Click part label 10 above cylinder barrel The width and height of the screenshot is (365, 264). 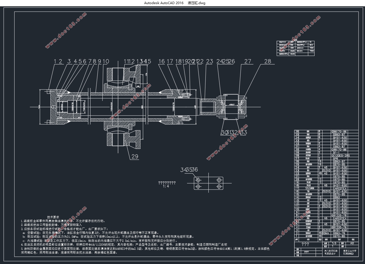(x=106, y=61)
